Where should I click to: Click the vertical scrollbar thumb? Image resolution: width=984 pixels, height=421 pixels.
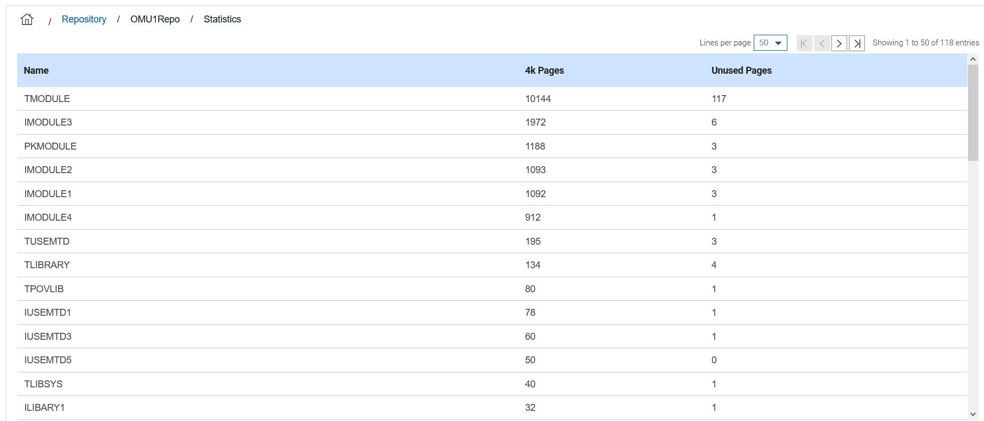click(x=972, y=111)
